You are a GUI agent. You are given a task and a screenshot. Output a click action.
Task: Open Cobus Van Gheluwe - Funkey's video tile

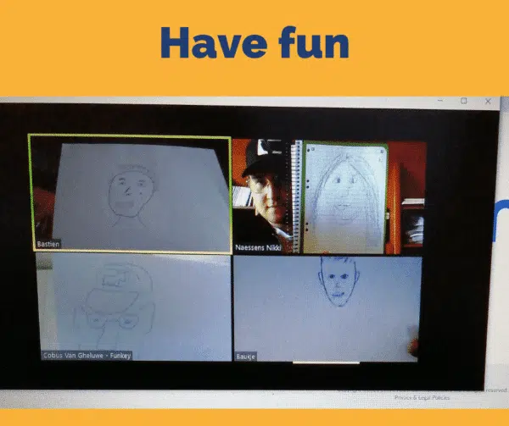(x=133, y=307)
